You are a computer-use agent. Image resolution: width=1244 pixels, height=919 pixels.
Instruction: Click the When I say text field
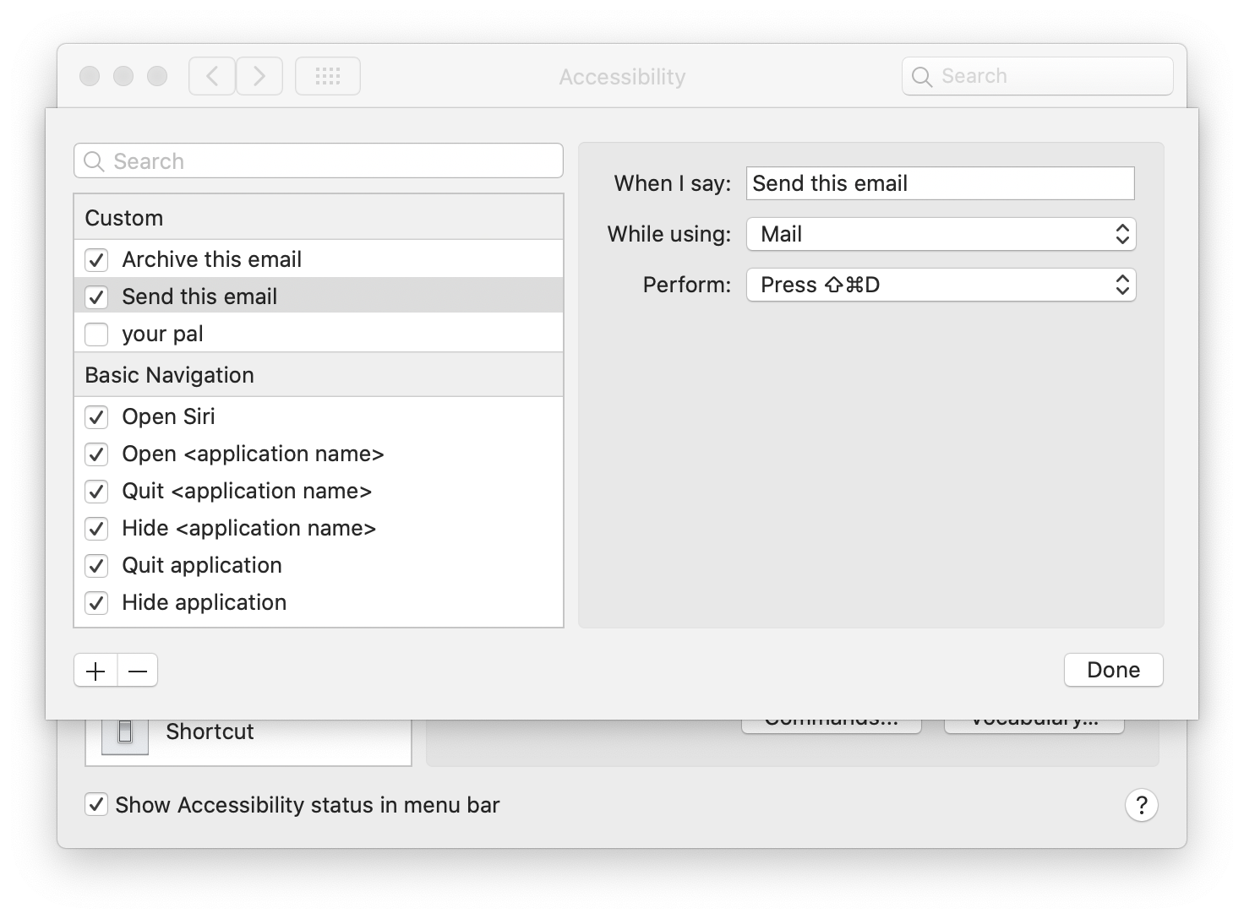[x=940, y=183]
